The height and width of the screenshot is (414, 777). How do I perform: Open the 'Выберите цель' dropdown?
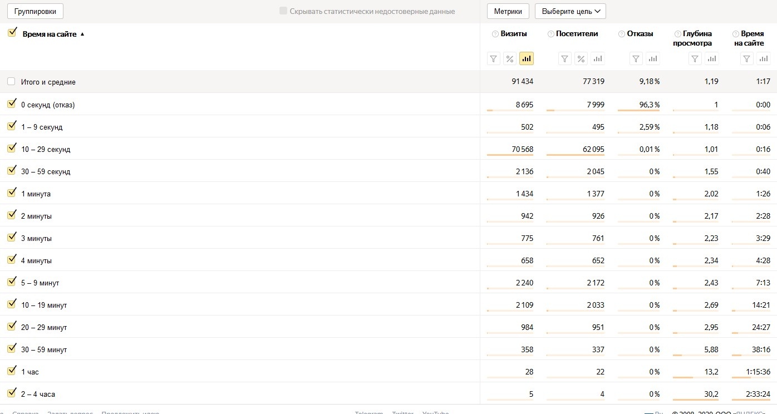(x=570, y=11)
